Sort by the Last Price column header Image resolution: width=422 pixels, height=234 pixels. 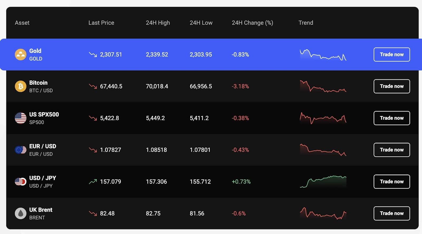coord(101,23)
